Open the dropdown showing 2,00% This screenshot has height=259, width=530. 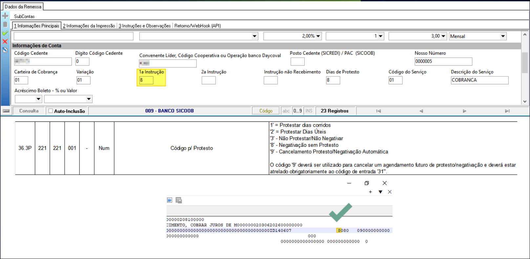318,36
